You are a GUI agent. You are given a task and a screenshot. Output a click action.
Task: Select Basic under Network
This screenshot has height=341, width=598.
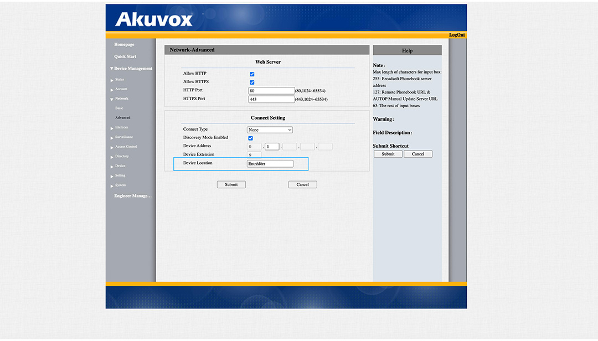tap(119, 108)
